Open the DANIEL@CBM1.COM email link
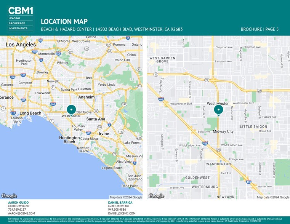Image resolution: width=290 pixels, height=224 pixels. tap(122, 214)
